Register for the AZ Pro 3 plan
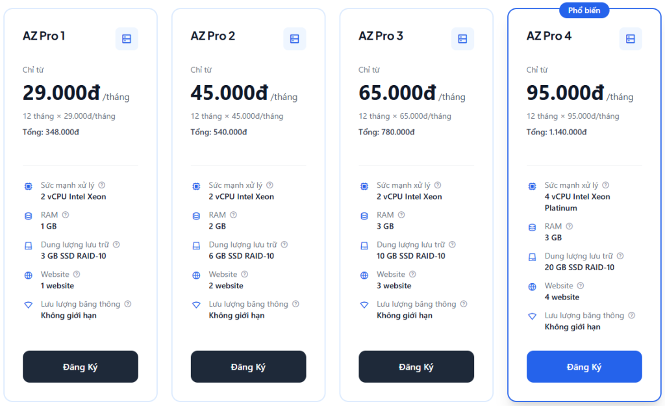The height and width of the screenshot is (406, 665). [x=416, y=367]
